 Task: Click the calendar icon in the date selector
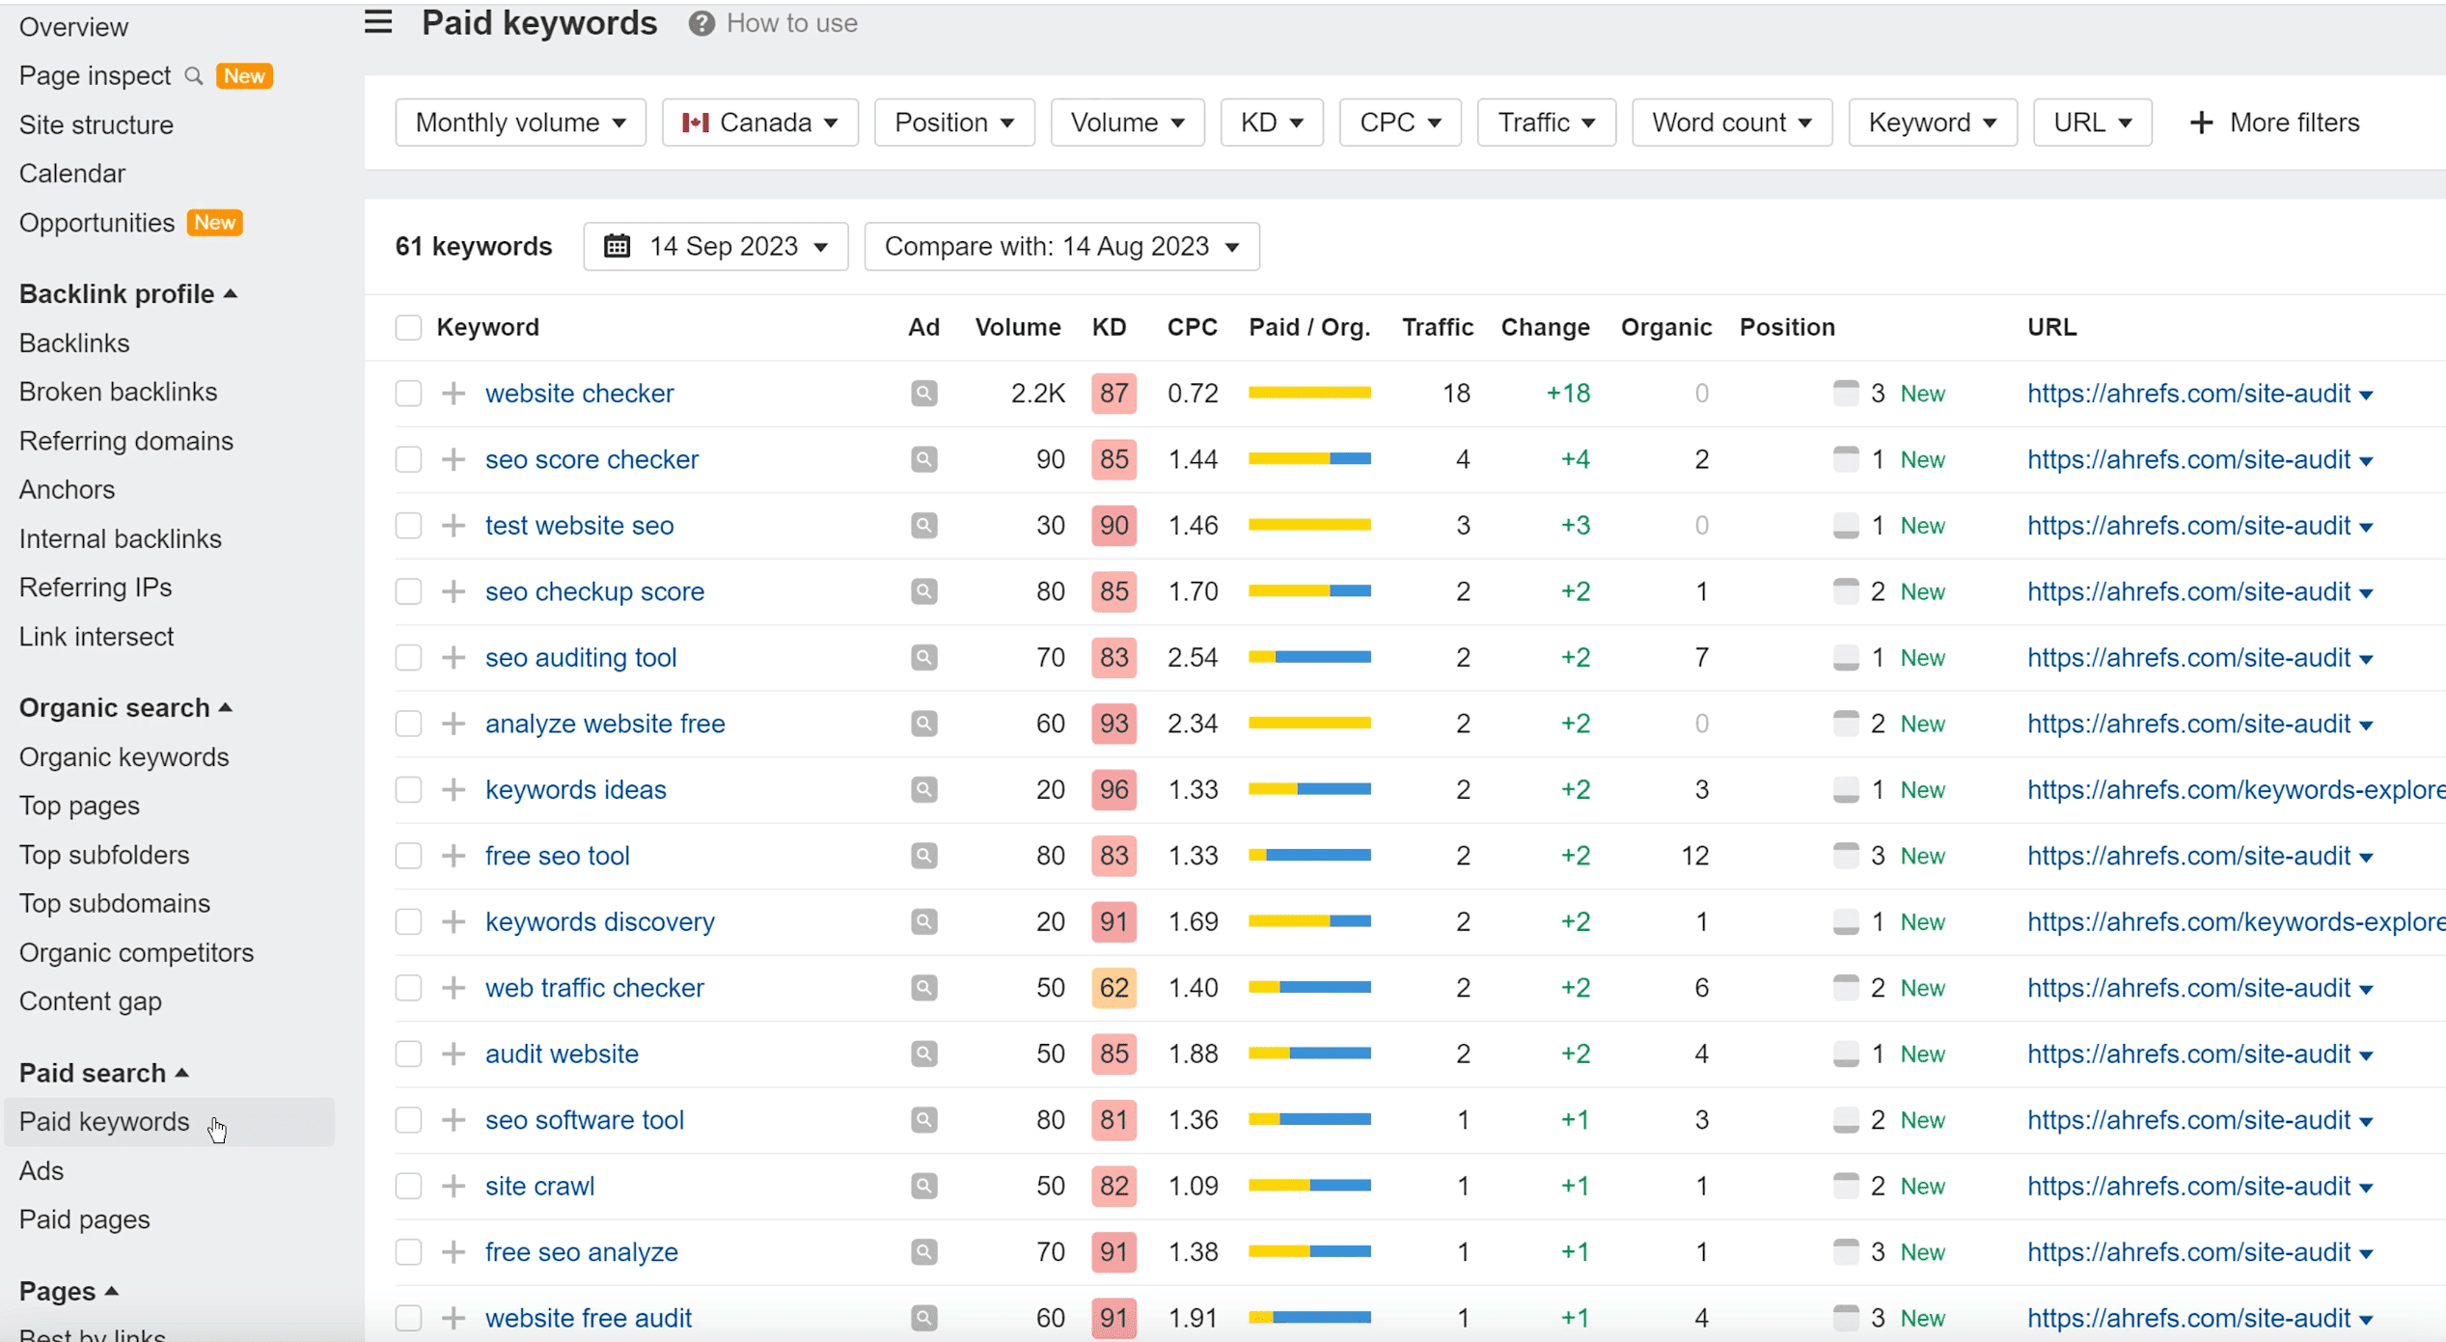click(x=618, y=246)
